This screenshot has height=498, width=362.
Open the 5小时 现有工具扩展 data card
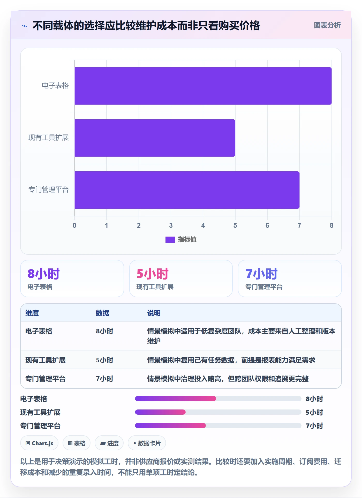(181, 279)
